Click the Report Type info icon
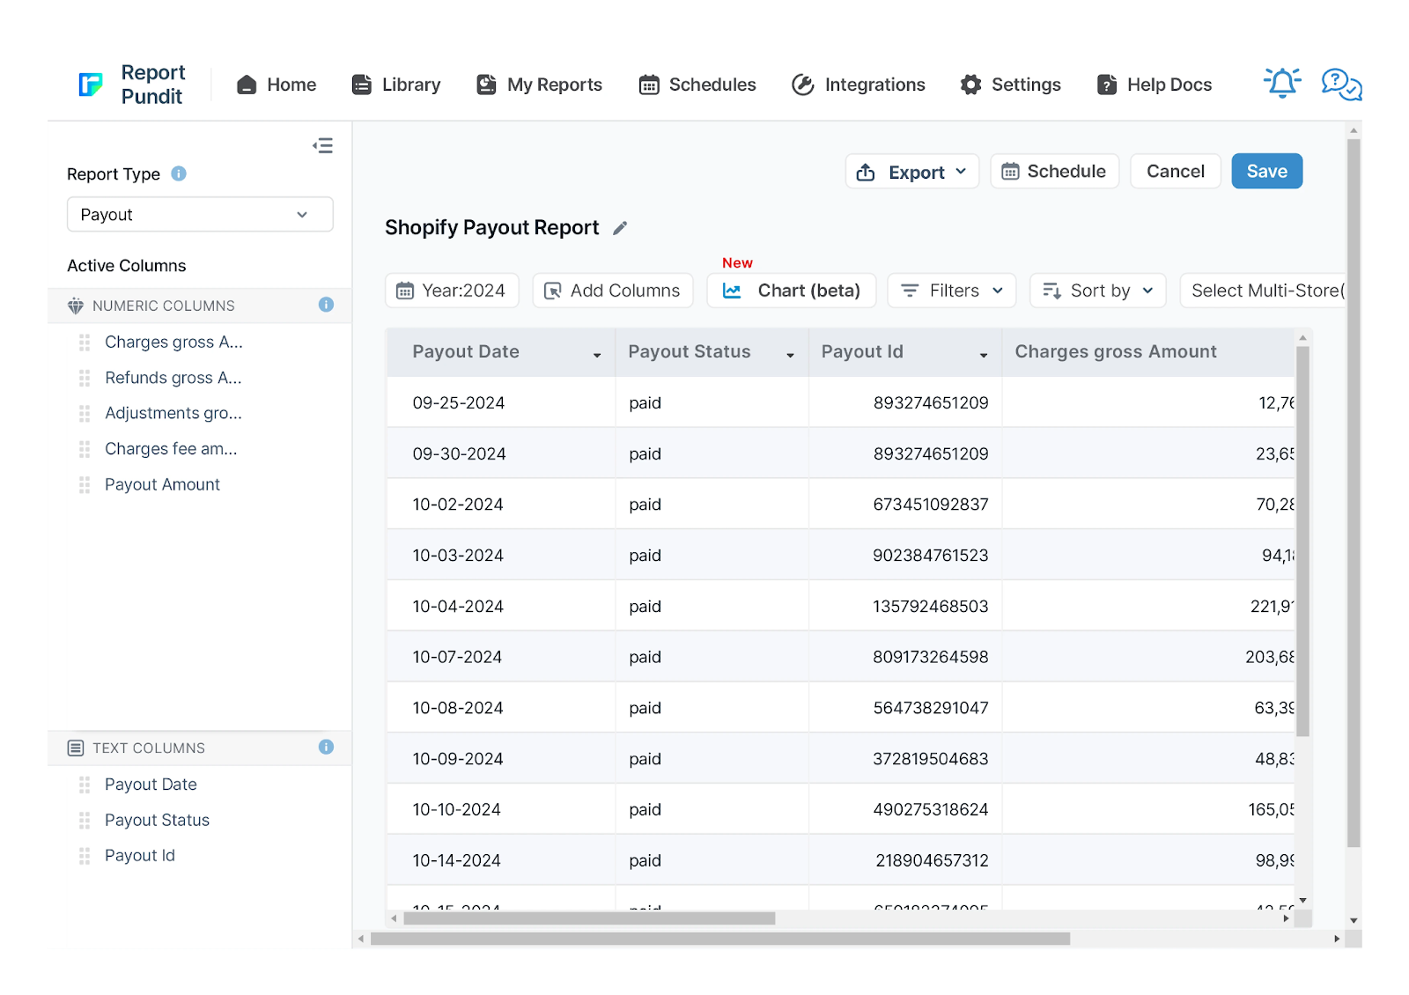 pos(179,173)
